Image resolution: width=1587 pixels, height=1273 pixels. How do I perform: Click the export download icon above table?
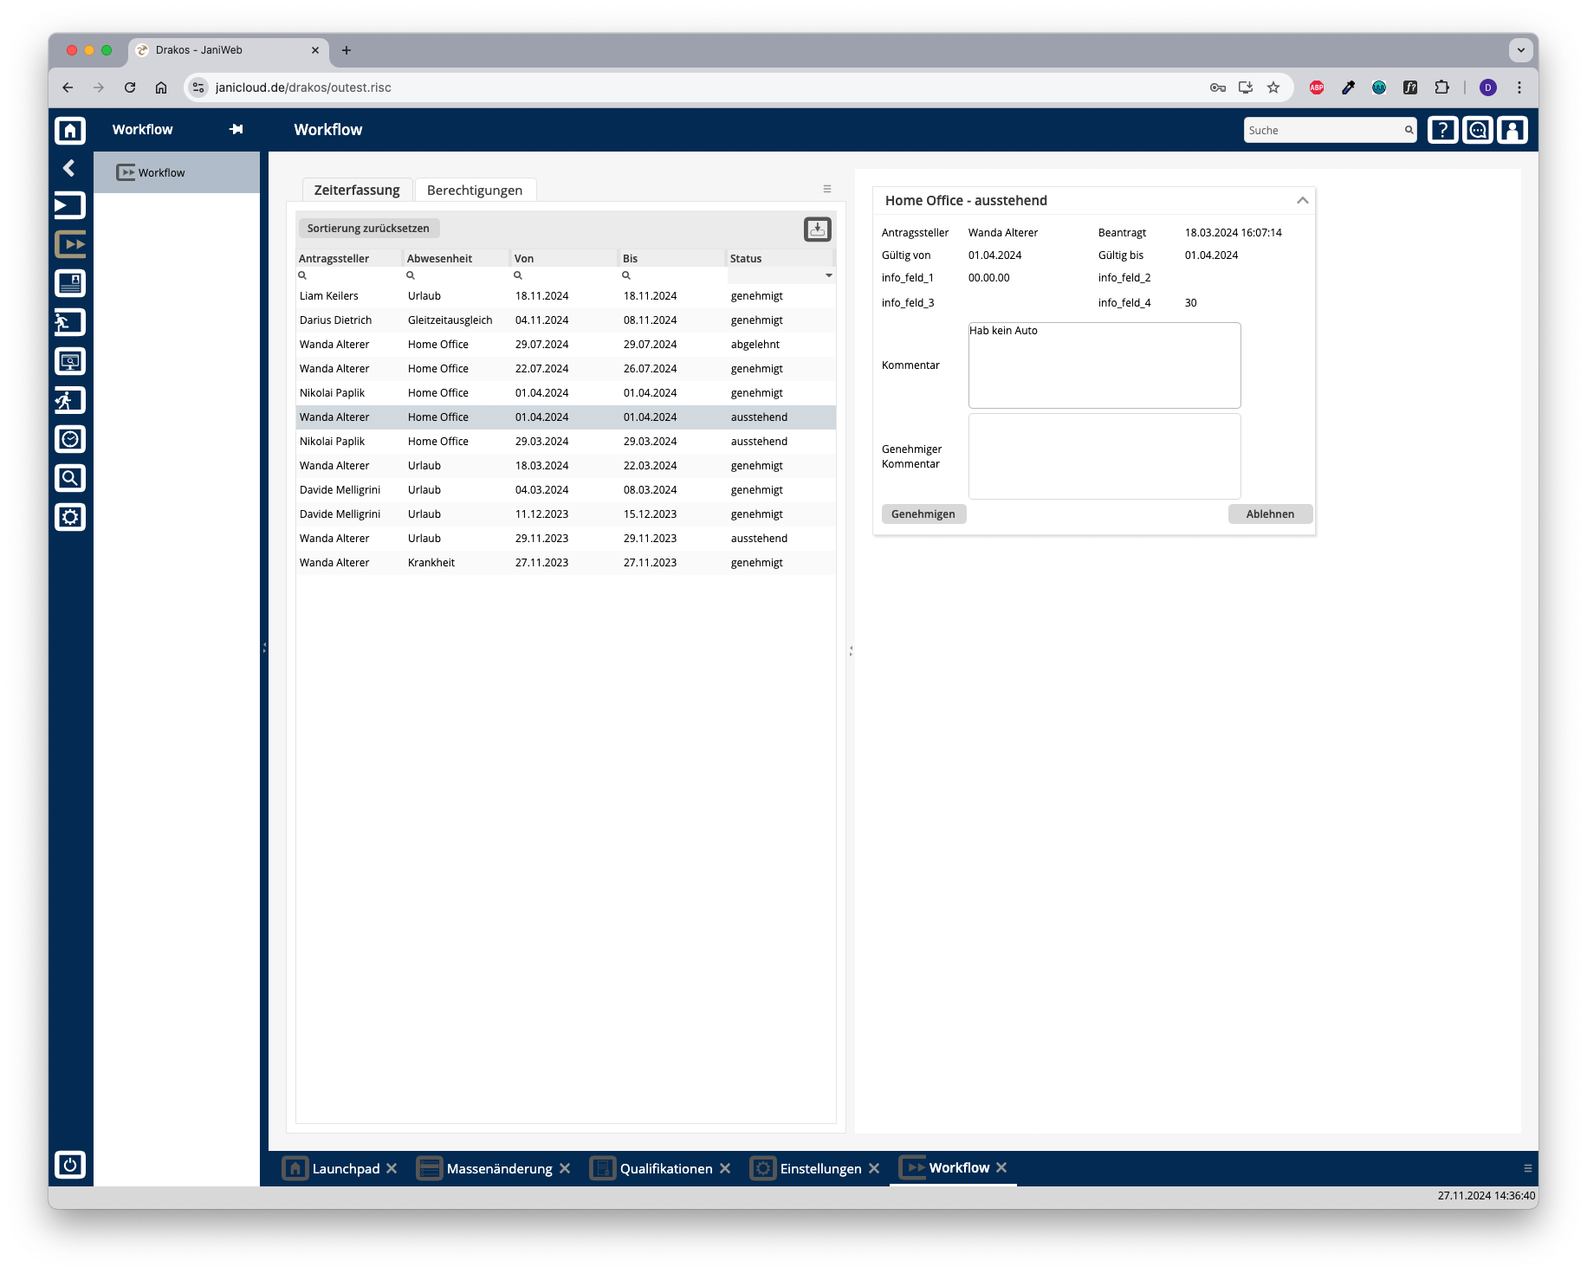817,229
